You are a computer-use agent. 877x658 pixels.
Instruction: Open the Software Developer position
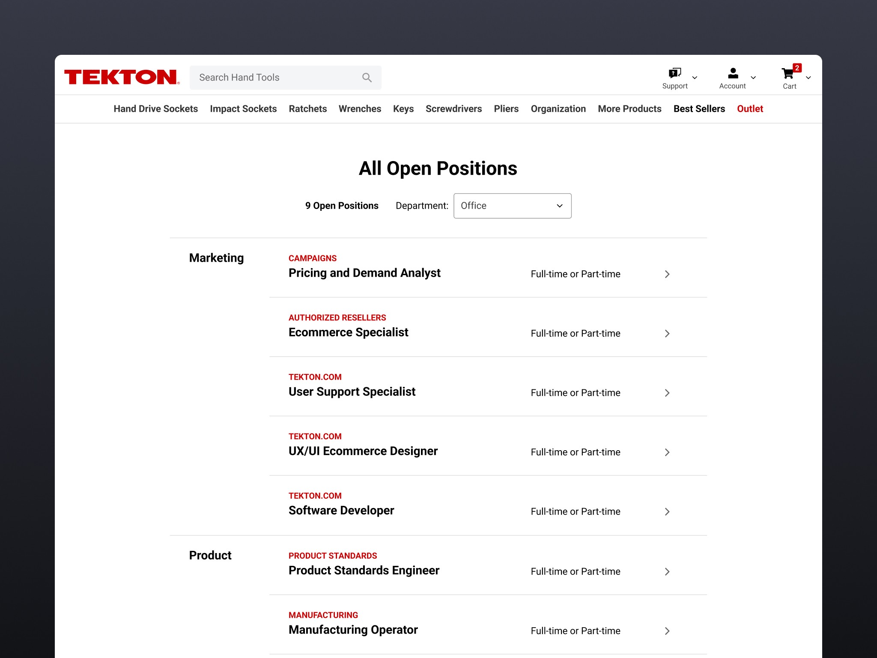click(x=341, y=511)
